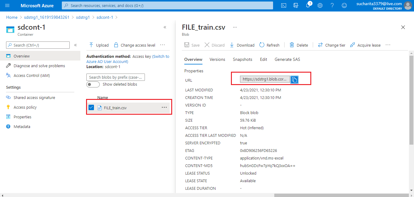Open more options for FILE_train.csv row
Image resolution: width=414 pixels, height=197 pixels.
(x=164, y=107)
